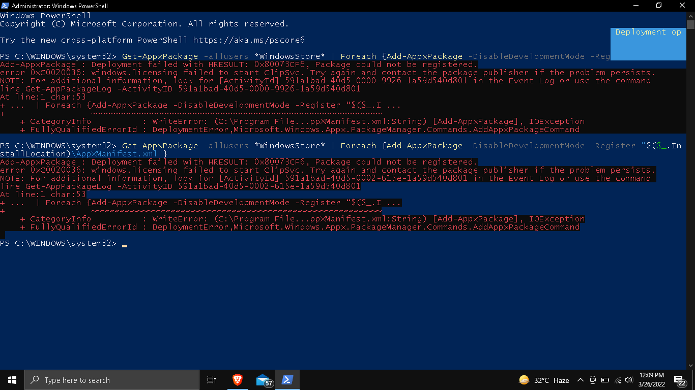Show hidden tray icons chevron
The width and height of the screenshot is (695, 390).
pos(580,380)
